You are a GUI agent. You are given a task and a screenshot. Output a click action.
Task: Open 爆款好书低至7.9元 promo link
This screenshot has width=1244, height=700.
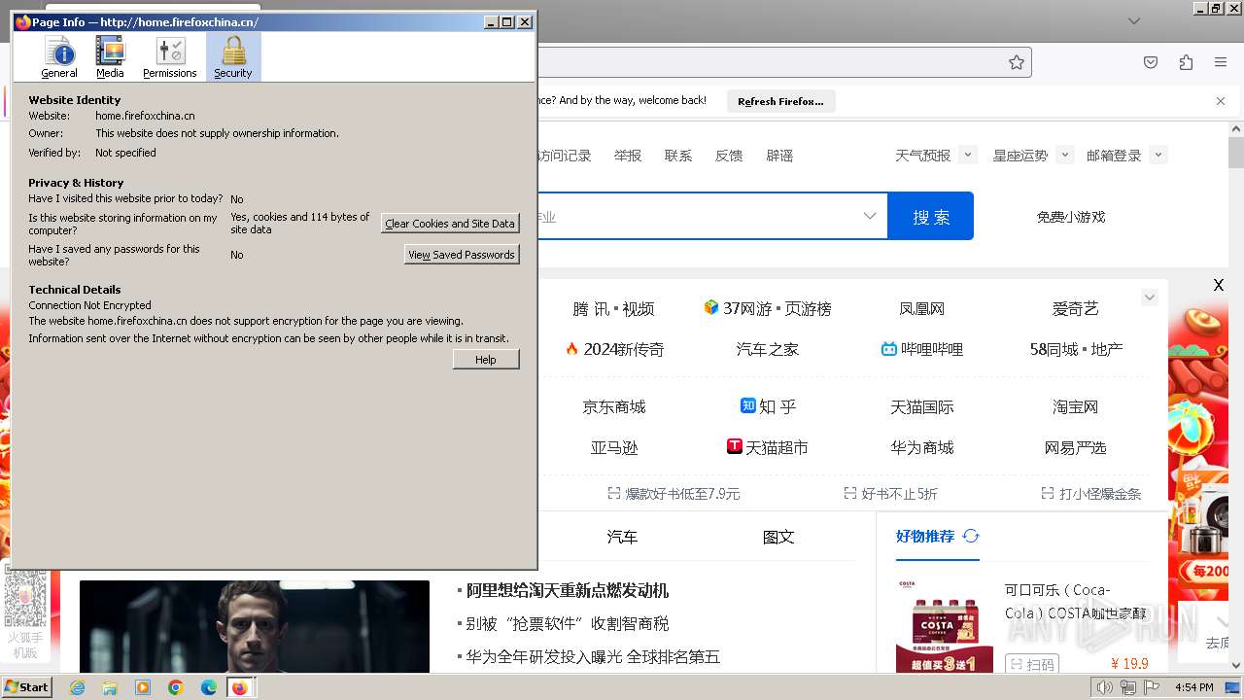(x=674, y=494)
